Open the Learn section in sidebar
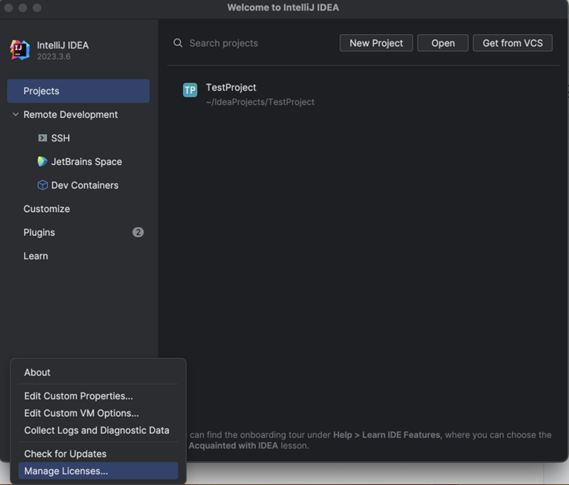This screenshot has width=569, height=485. [x=36, y=256]
